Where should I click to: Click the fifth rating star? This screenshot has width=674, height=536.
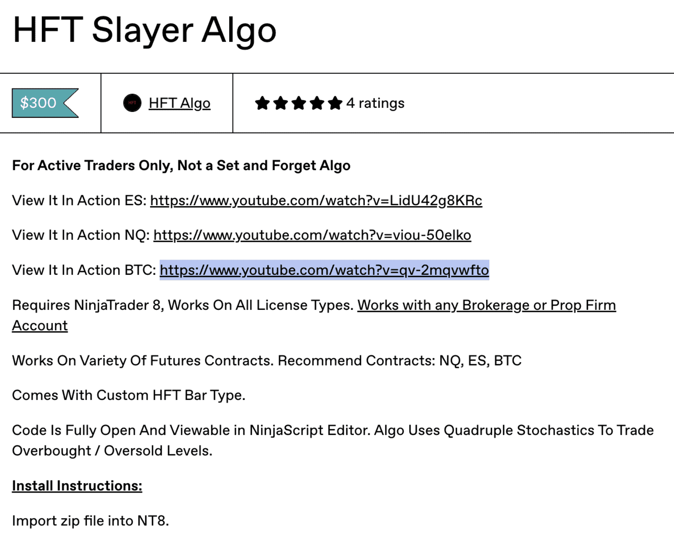coord(335,103)
